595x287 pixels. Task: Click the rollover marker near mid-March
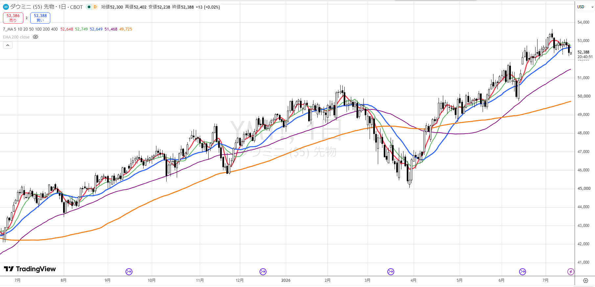(391, 272)
